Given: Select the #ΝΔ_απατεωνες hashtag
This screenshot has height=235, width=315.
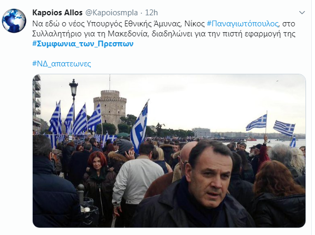Looking at the screenshot, I should point(62,64).
